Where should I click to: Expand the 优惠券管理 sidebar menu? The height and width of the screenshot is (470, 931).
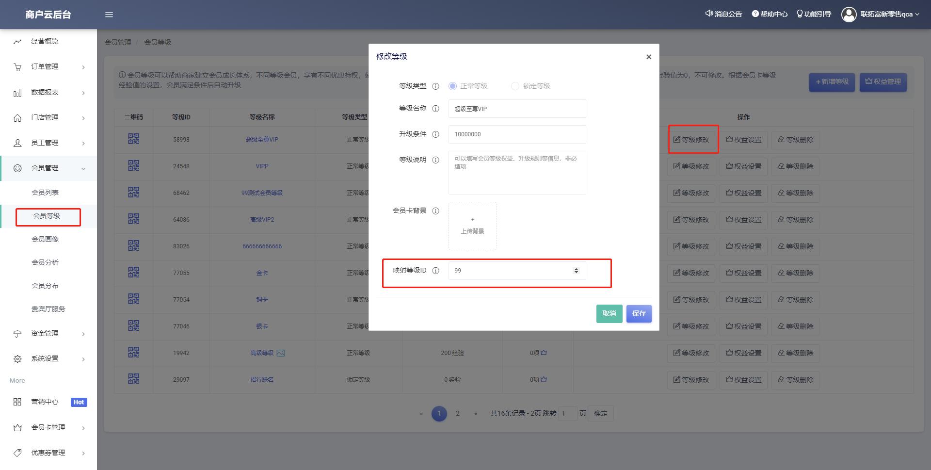pyautogui.click(x=48, y=453)
